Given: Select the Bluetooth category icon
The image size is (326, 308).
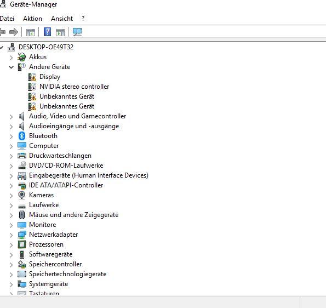Looking at the screenshot, I should point(22,136).
